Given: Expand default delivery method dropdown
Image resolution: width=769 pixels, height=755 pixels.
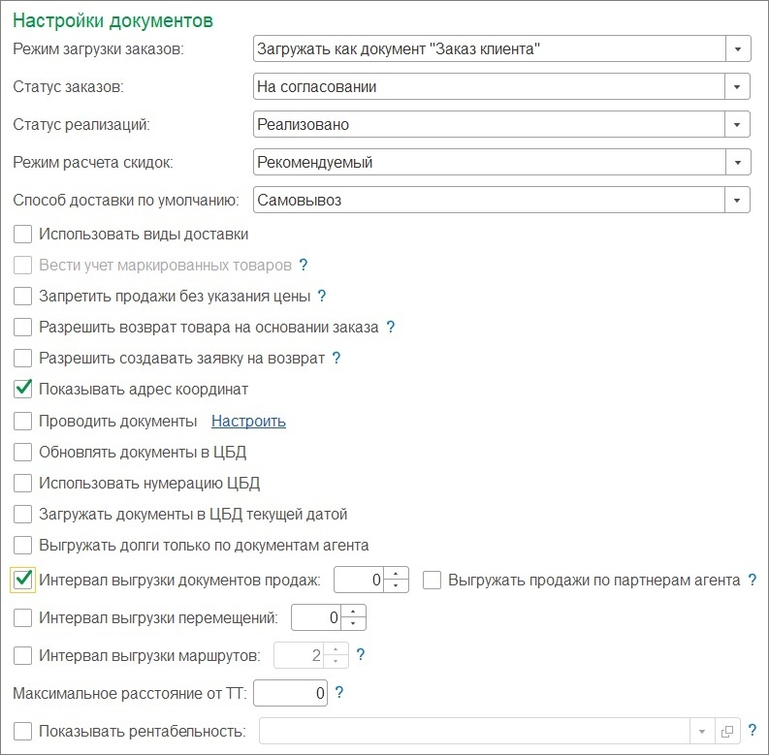Looking at the screenshot, I should pos(738,200).
